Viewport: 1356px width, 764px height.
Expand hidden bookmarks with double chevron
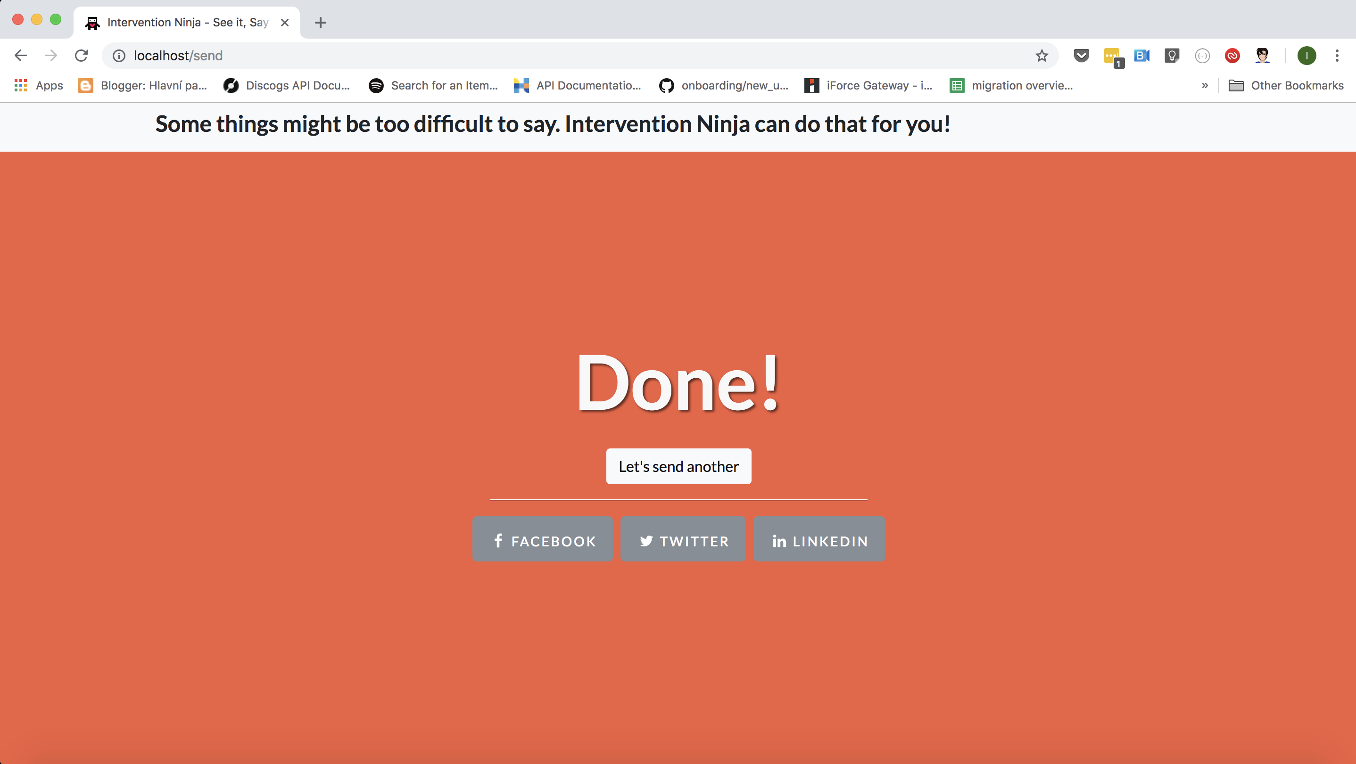(1204, 85)
